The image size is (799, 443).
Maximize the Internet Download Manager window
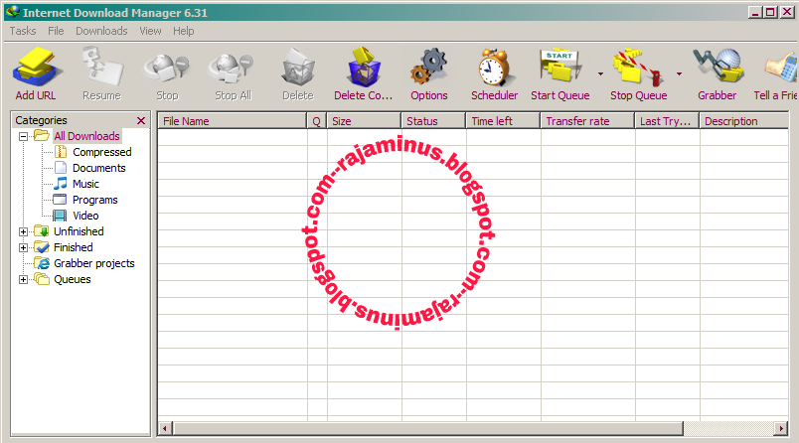pos(771,12)
